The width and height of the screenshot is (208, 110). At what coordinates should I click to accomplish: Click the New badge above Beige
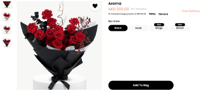pos(159,25)
